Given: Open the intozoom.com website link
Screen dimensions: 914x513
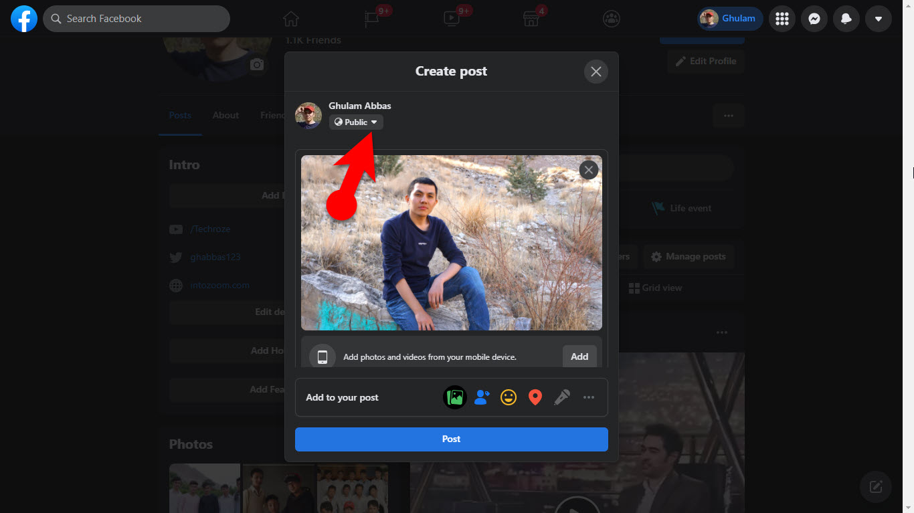Looking at the screenshot, I should [219, 285].
